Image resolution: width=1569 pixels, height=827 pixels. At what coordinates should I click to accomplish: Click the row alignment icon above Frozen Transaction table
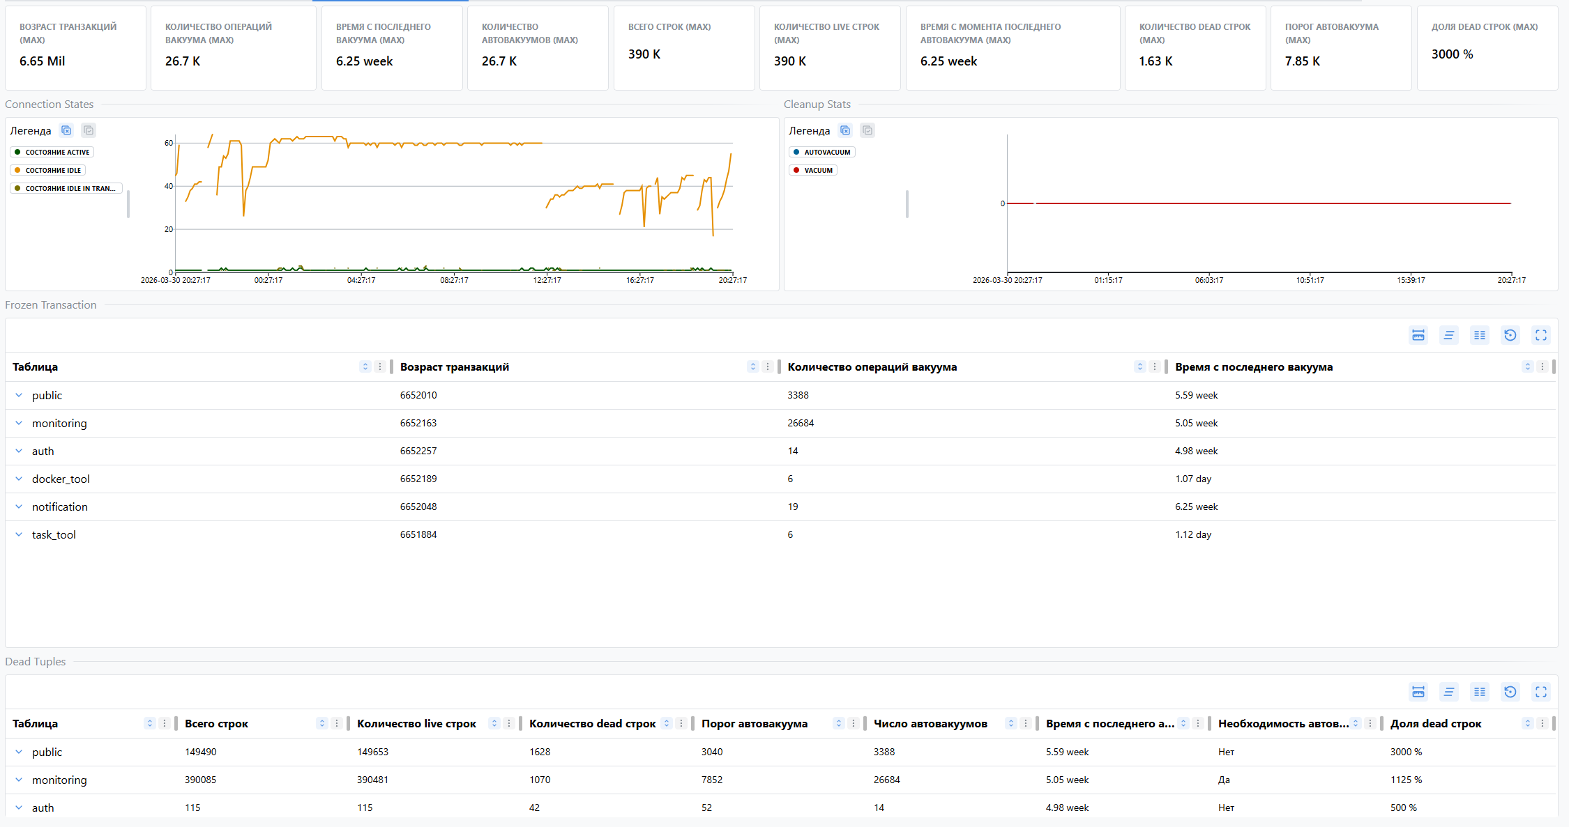pyautogui.click(x=1449, y=335)
